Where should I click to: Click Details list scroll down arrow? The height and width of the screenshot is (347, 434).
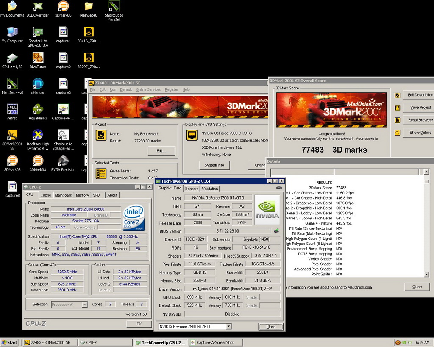[426, 274]
